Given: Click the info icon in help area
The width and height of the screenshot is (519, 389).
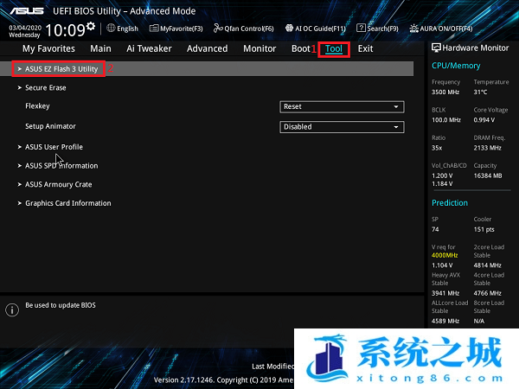Looking at the screenshot, I should point(12,310).
